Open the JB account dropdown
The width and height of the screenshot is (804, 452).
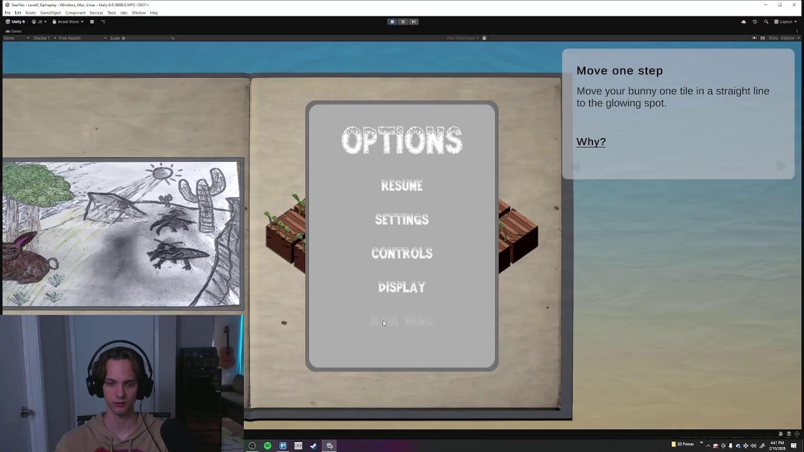pyautogui.click(x=39, y=21)
